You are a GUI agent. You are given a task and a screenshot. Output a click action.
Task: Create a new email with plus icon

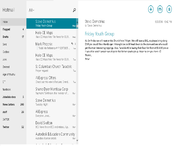click(151, 9)
